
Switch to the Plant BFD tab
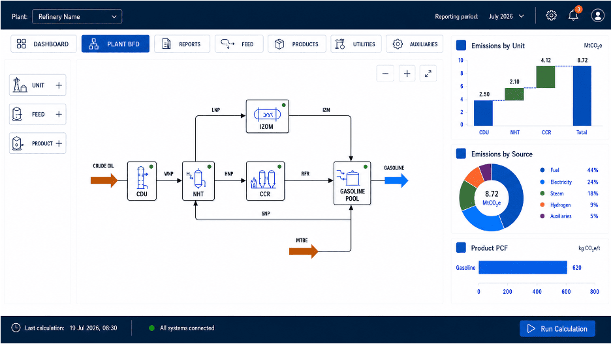[116, 44]
